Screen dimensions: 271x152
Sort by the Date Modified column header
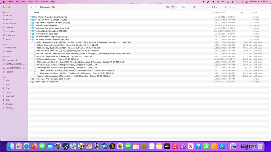coord(219,13)
